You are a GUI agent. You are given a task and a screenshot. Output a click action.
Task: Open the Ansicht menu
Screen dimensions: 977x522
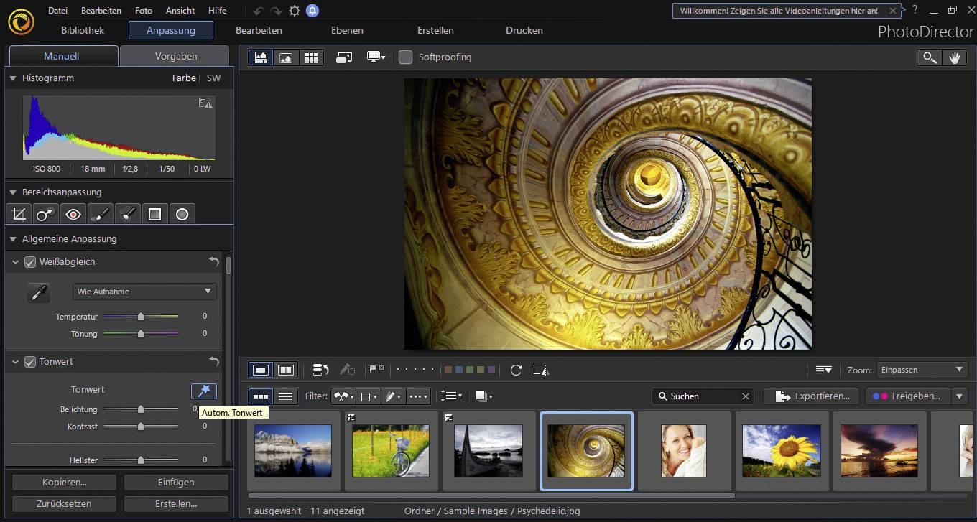(x=180, y=10)
